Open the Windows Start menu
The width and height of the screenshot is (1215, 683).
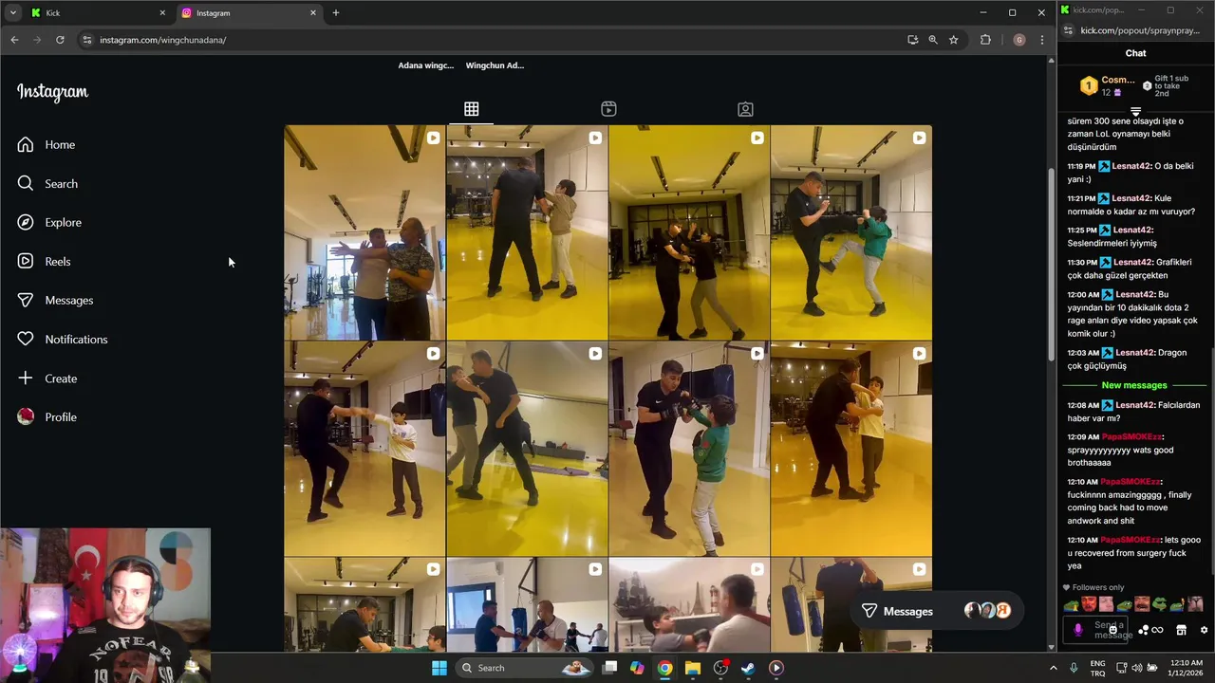[439, 668]
